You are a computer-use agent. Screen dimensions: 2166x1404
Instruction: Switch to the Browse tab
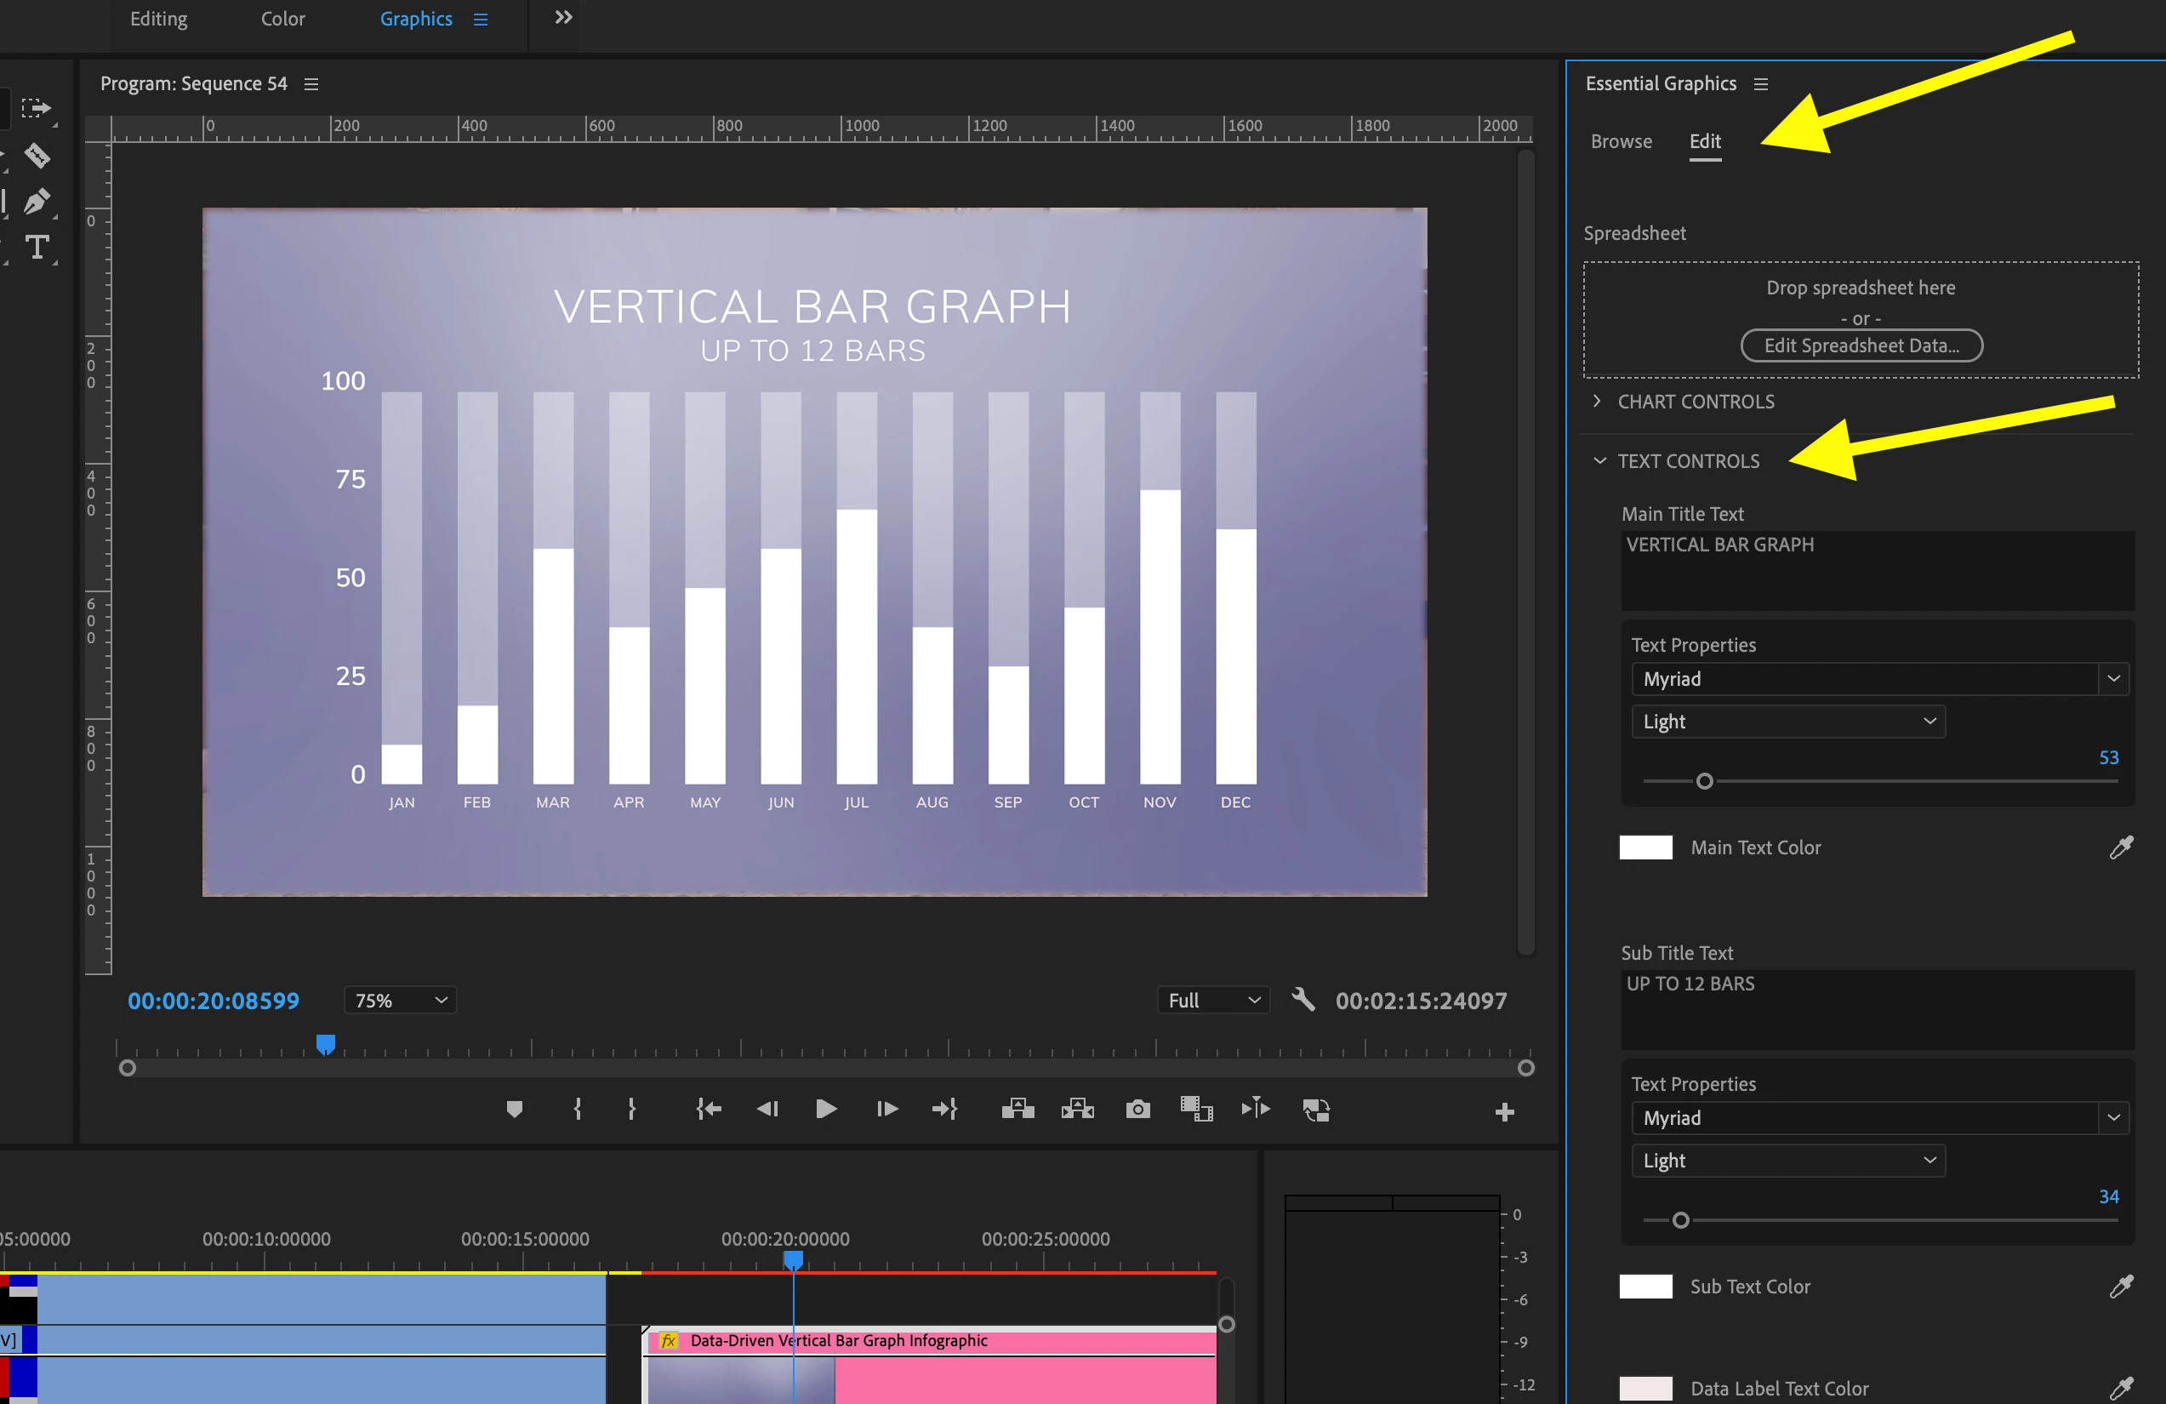[x=1621, y=142]
